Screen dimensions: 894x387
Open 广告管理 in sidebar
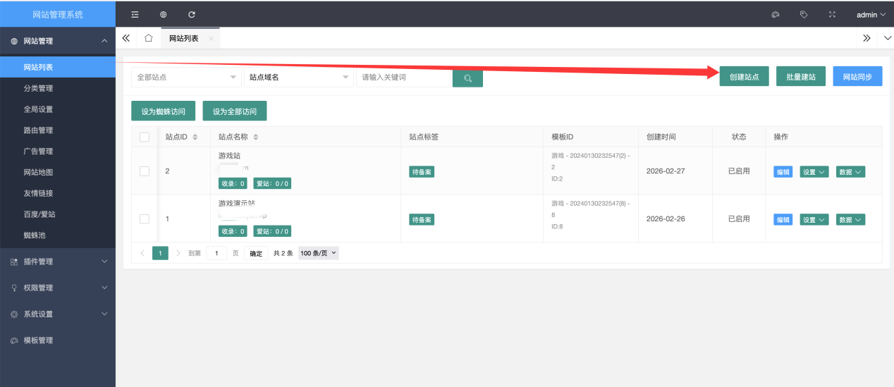click(58, 151)
